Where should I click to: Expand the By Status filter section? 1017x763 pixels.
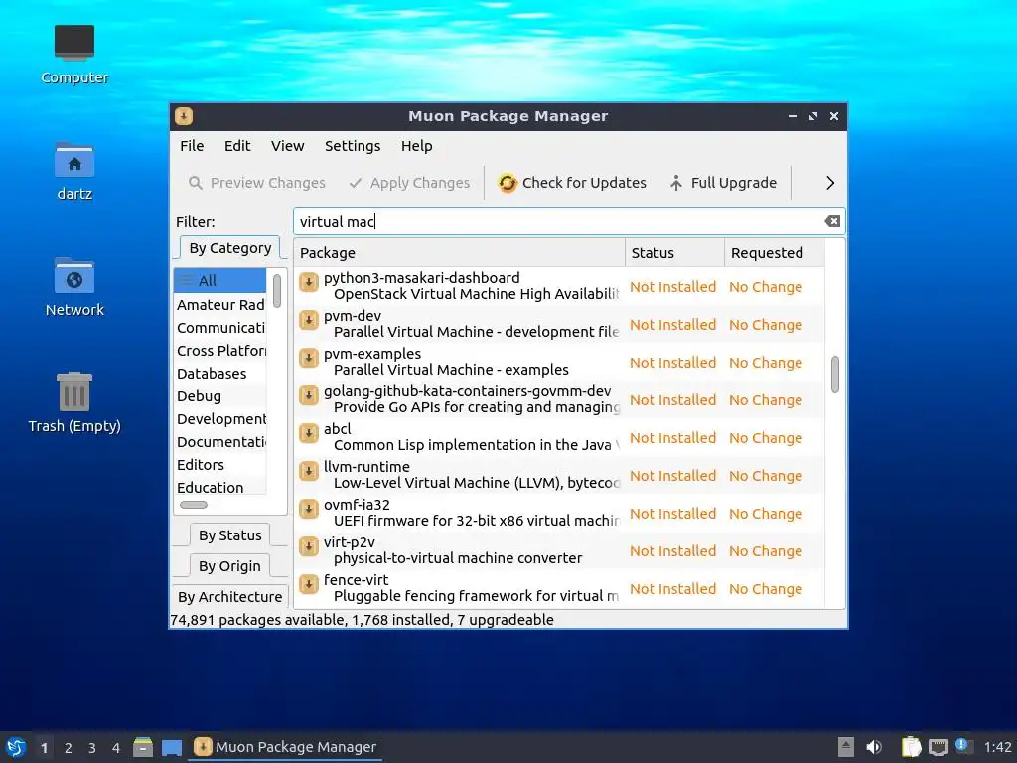point(230,535)
